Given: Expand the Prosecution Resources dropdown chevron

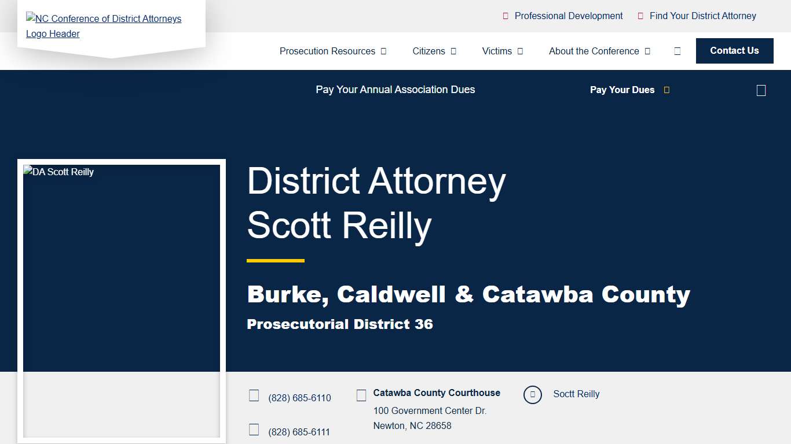Looking at the screenshot, I should click(x=383, y=51).
